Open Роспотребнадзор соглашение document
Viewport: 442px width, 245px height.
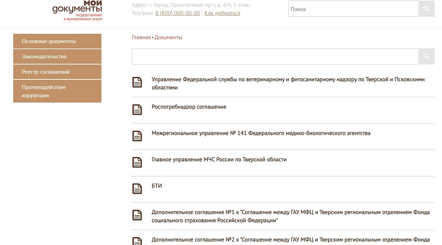click(x=189, y=107)
